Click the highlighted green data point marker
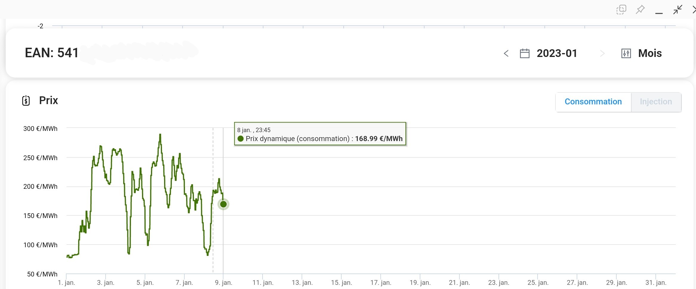696x289 pixels. click(223, 204)
